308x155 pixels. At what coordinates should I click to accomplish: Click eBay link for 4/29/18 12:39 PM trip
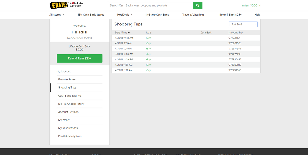pyautogui.click(x=148, y=60)
